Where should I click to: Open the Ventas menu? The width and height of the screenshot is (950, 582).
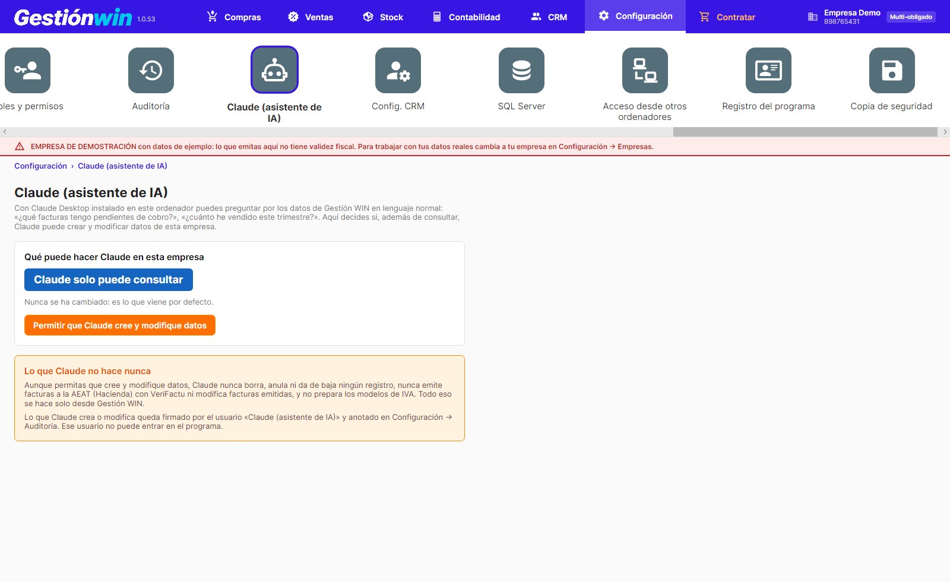310,17
